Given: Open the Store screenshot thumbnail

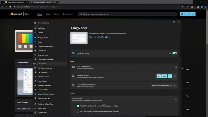Looking at the screenshot, I should (25, 81).
